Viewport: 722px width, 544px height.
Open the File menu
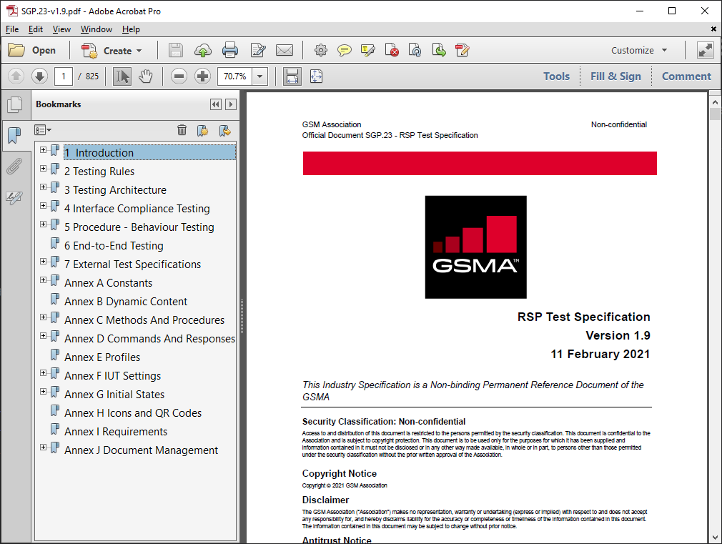pyautogui.click(x=12, y=29)
